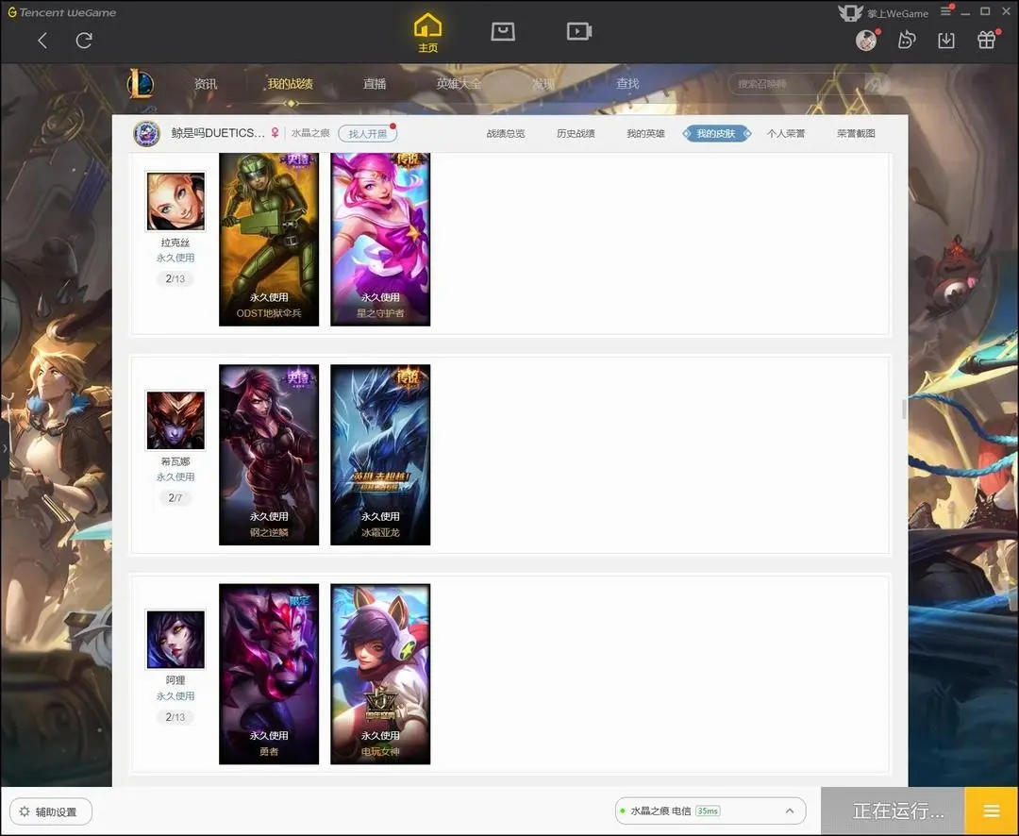The height and width of the screenshot is (836, 1019).
Task: Click the skin list vertical scrollbar
Action: [904, 410]
